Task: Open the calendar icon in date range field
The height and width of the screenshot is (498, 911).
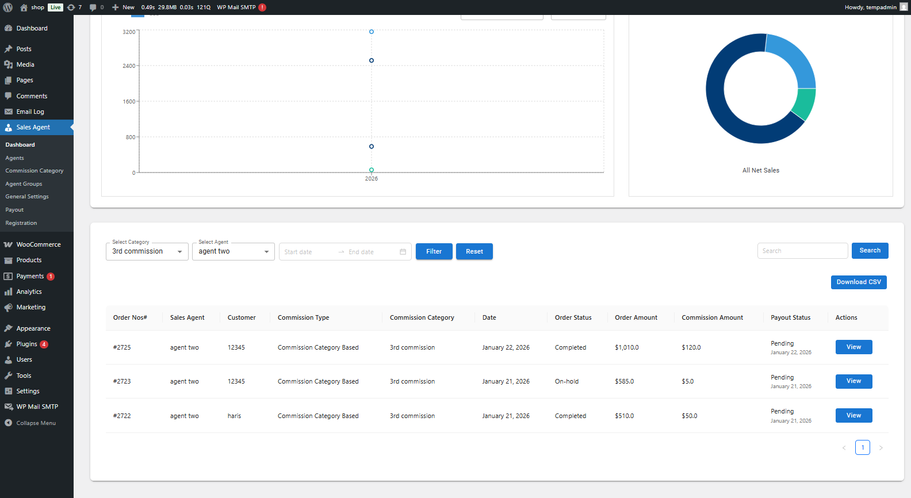Action: click(x=403, y=252)
